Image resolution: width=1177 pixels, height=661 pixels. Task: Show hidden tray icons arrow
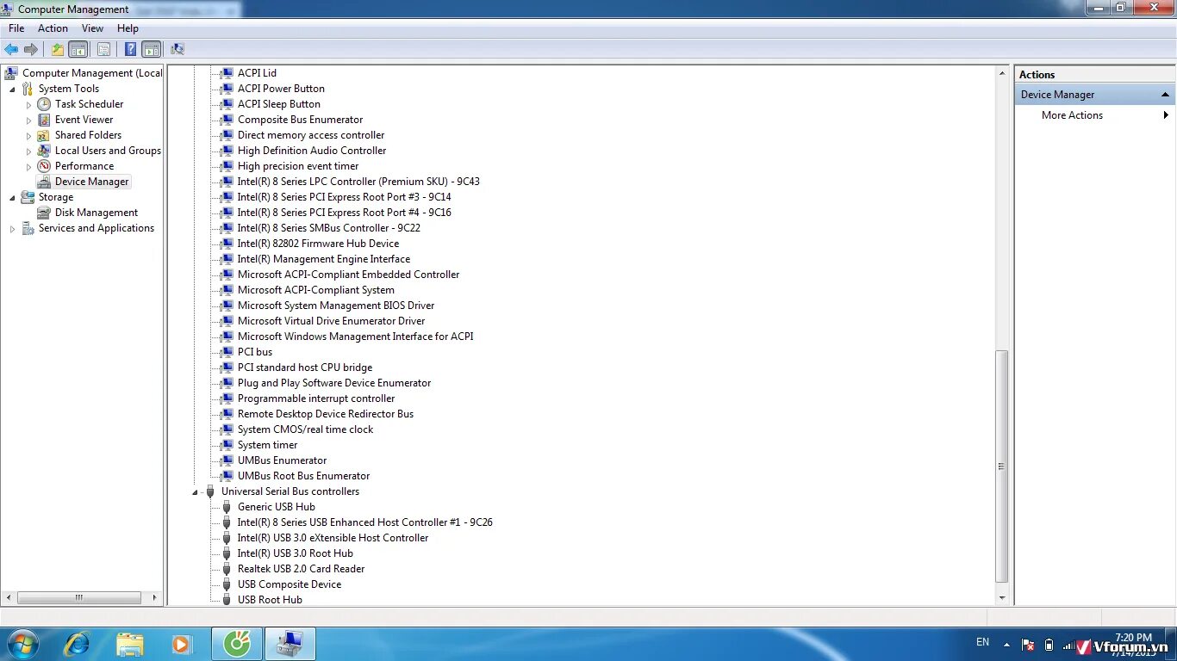click(1006, 643)
